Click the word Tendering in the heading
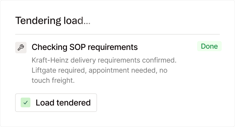Viewport: 235px width, 127px height. (38, 21)
